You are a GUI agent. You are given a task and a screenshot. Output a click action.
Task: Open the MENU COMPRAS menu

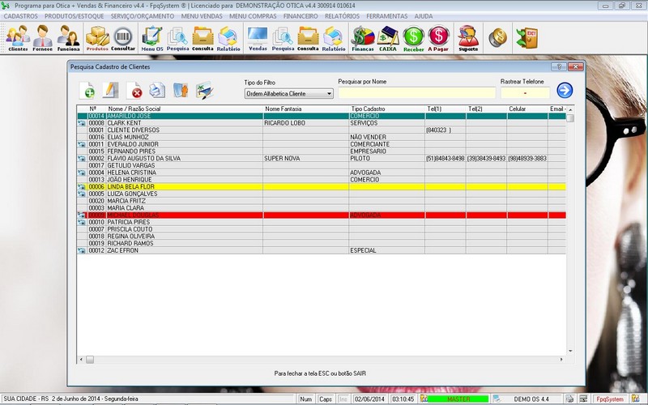[x=253, y=16]
